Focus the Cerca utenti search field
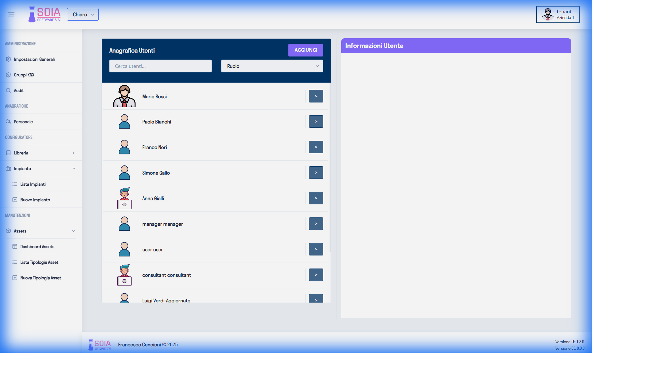Image resolution: width=658 pixels, height=392 pixels. 160,66
